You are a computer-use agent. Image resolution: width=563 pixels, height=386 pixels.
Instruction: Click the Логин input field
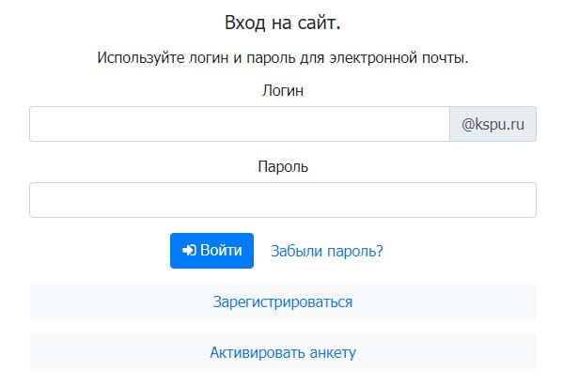click(240, 124)
